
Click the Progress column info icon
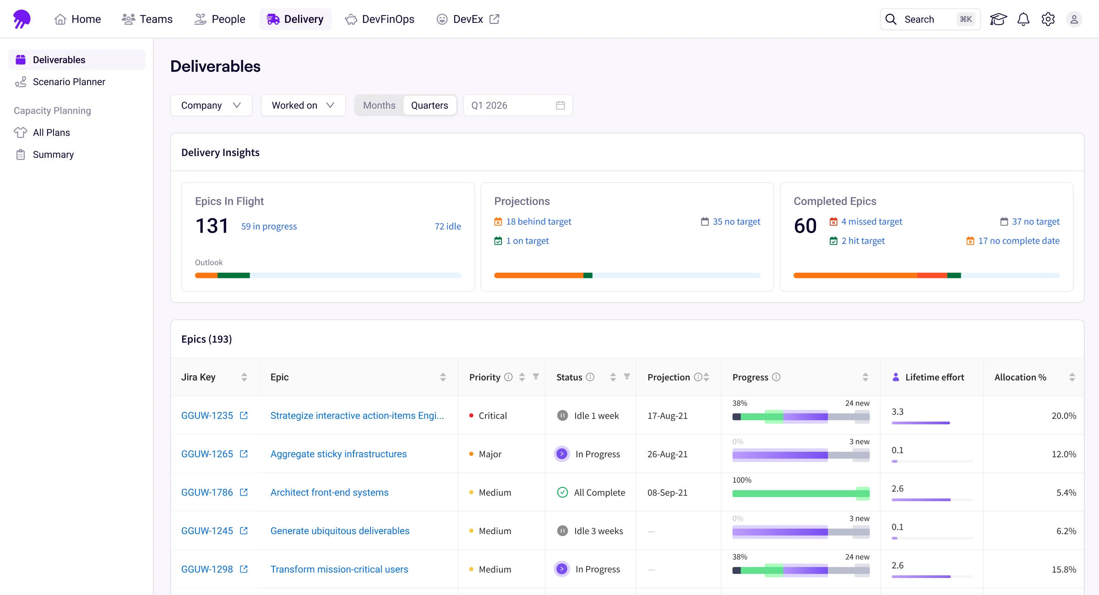[776, 377]
